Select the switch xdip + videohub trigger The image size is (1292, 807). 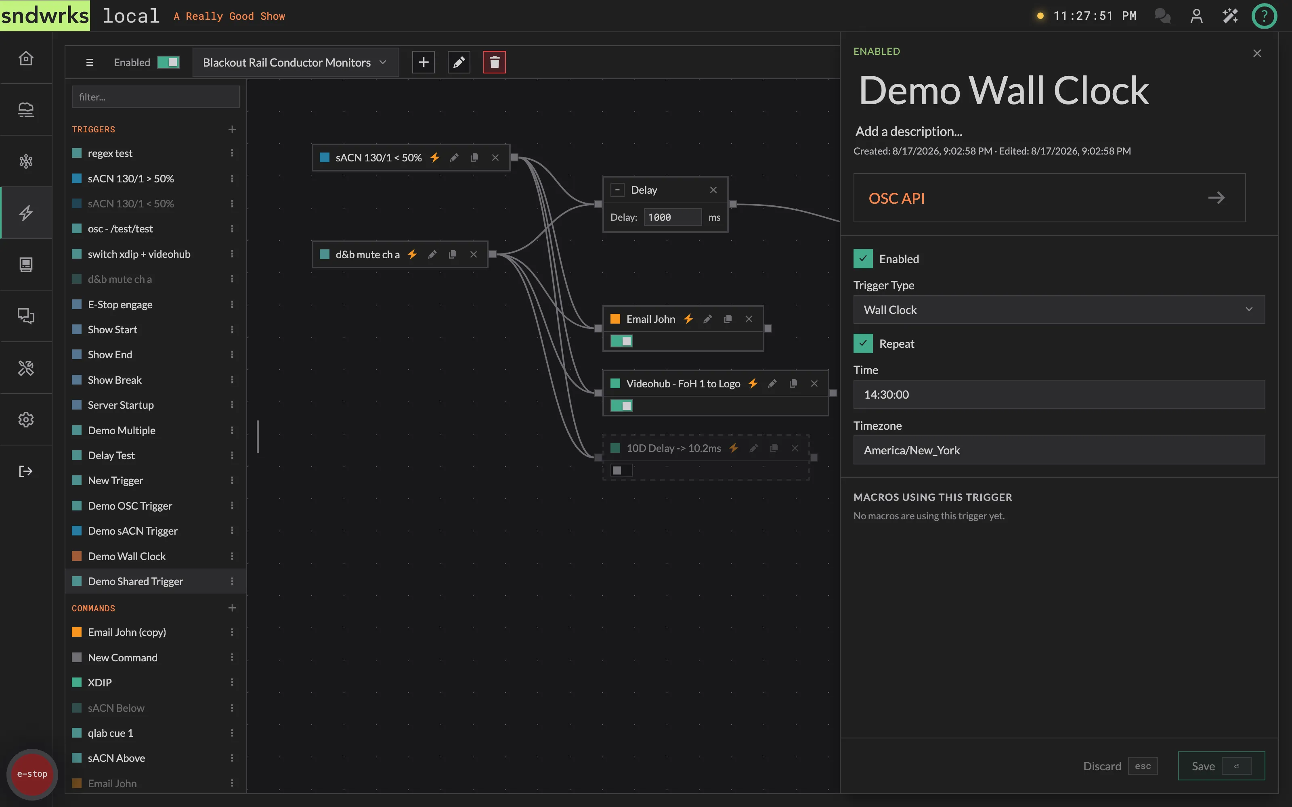[x=155, y=254]
